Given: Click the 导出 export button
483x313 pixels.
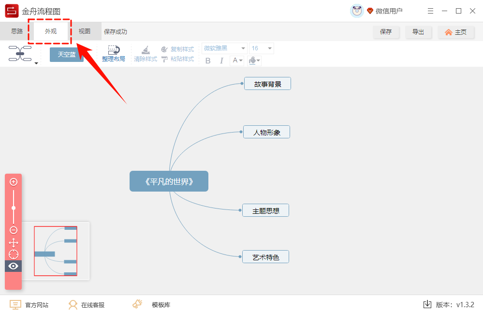Looking at the screenshot, I should point(419,32).
